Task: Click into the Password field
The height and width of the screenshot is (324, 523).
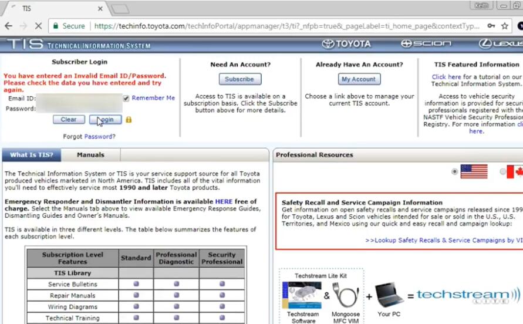Action: coord(79,108)
